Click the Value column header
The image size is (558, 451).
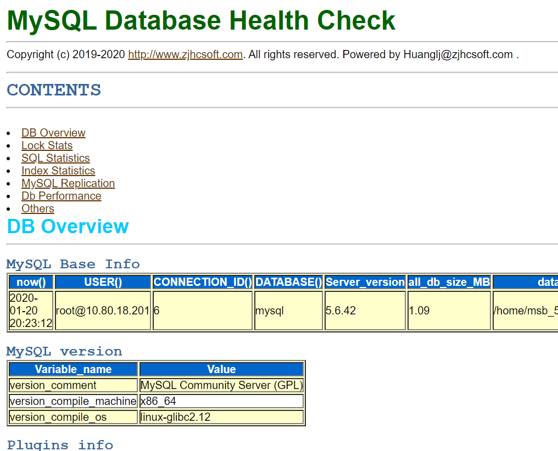(x=222, y=369)
